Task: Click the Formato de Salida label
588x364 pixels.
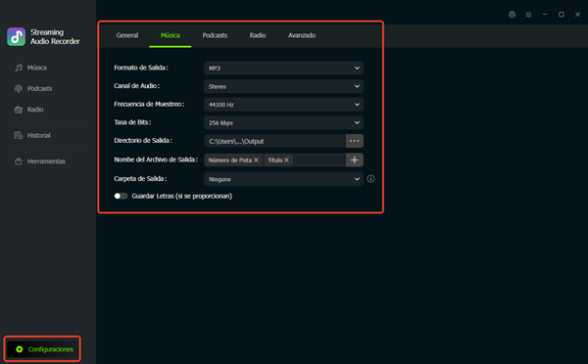Action: (141, 68)
